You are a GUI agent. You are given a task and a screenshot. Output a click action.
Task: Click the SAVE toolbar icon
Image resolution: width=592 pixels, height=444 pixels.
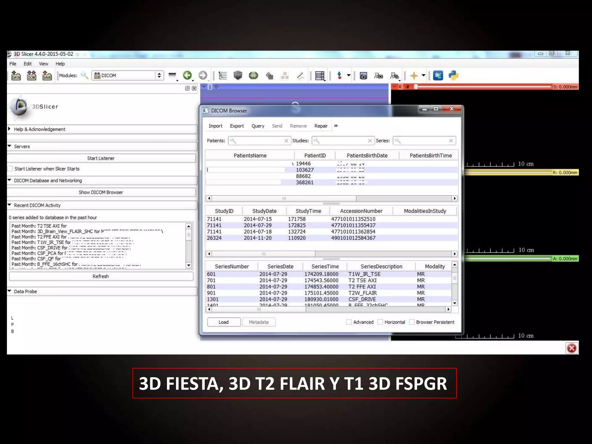47,75
